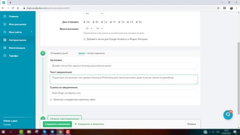Open the Windows Start menu
Screen dimensions: 240x135
pyautogui.click(x=3, y=132)
